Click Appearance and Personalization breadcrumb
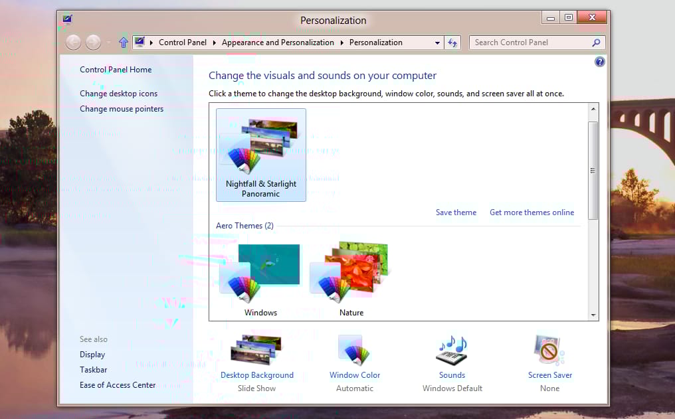675x419 pixels. coord(278,42)
